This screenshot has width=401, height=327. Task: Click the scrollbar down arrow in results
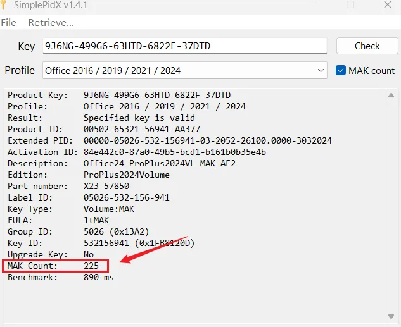tap(391, 316)
